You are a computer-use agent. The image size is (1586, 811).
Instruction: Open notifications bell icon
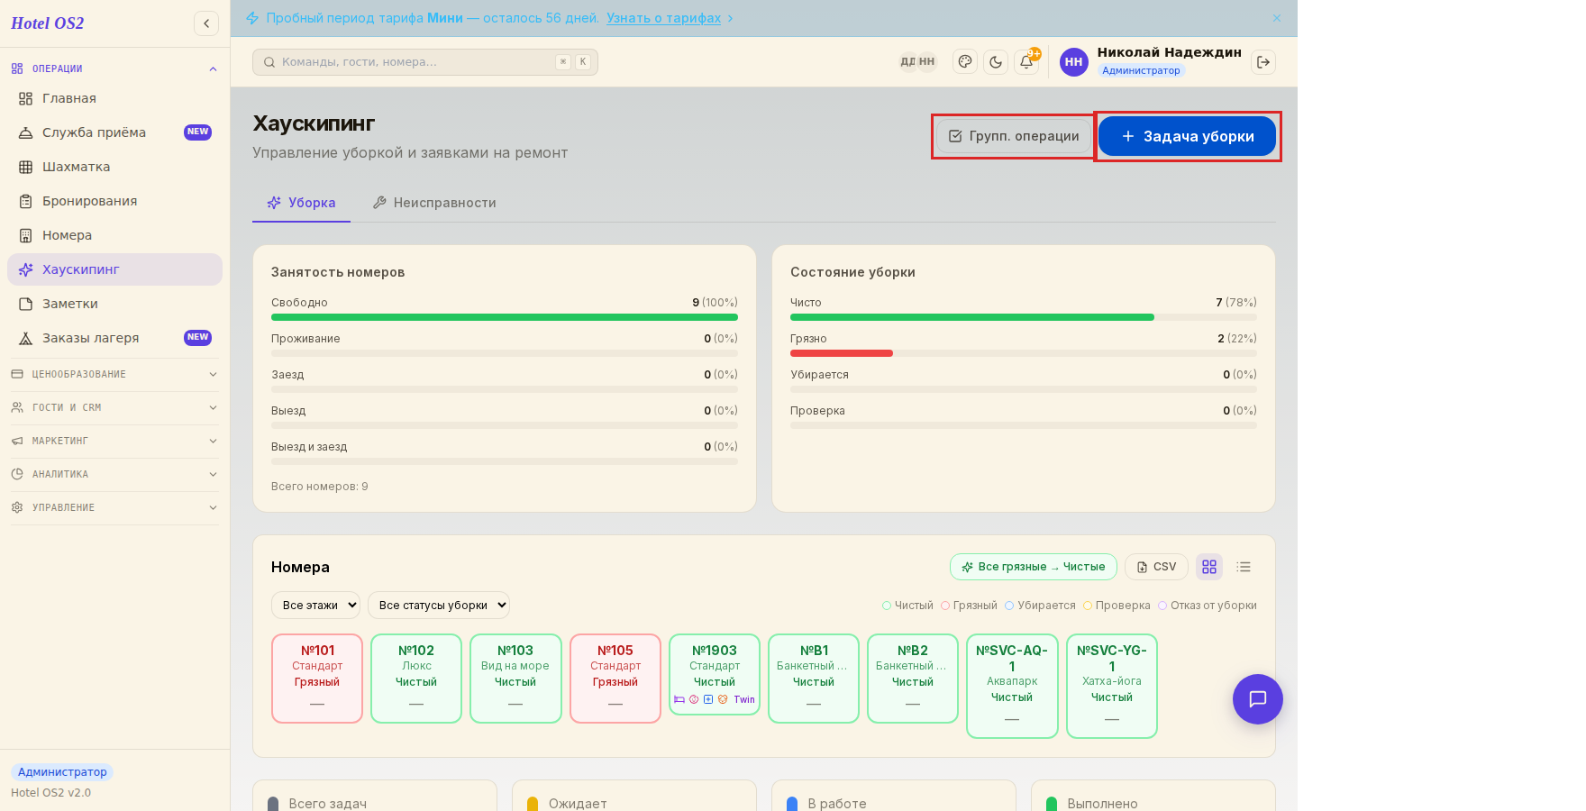pyautogui.click(x=1026, y=62)
